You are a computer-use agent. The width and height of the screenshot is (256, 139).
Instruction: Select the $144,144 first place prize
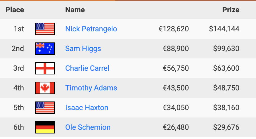[224, 29]
